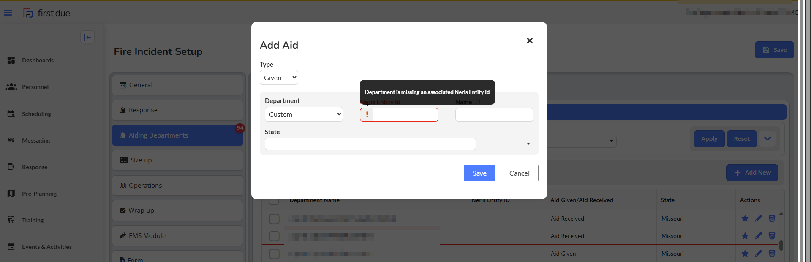811x262 pixels.
Task: Click the First Due logo
Action: (46, 13)
